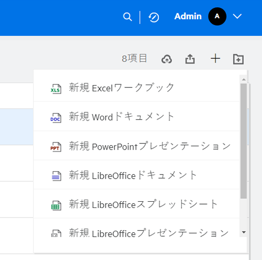
Task: Click the menu scrollbar thumb
Action: pos(244,141)
